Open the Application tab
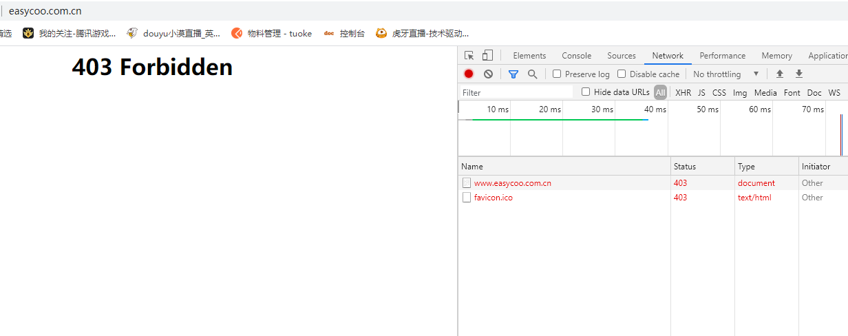 (x=828, y=56)
